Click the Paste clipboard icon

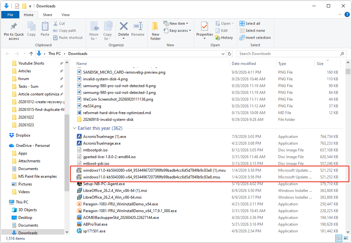click(45, 26)
